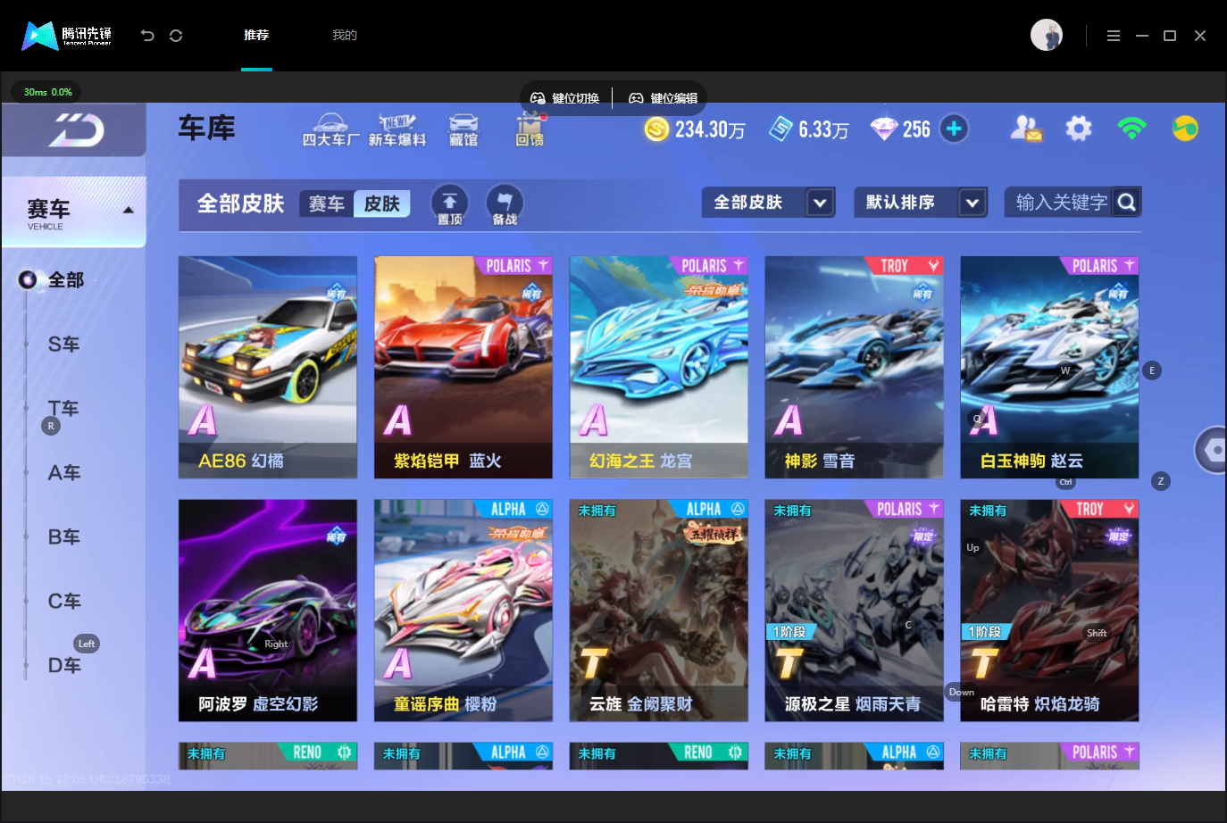This screenshot has width=1227, height=823.
Task: Select B车 category
Action: tap(63, 537)
